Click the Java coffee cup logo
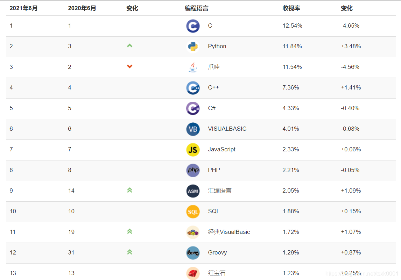Viewport: 401px width, 280px height. tap(193, 67)
